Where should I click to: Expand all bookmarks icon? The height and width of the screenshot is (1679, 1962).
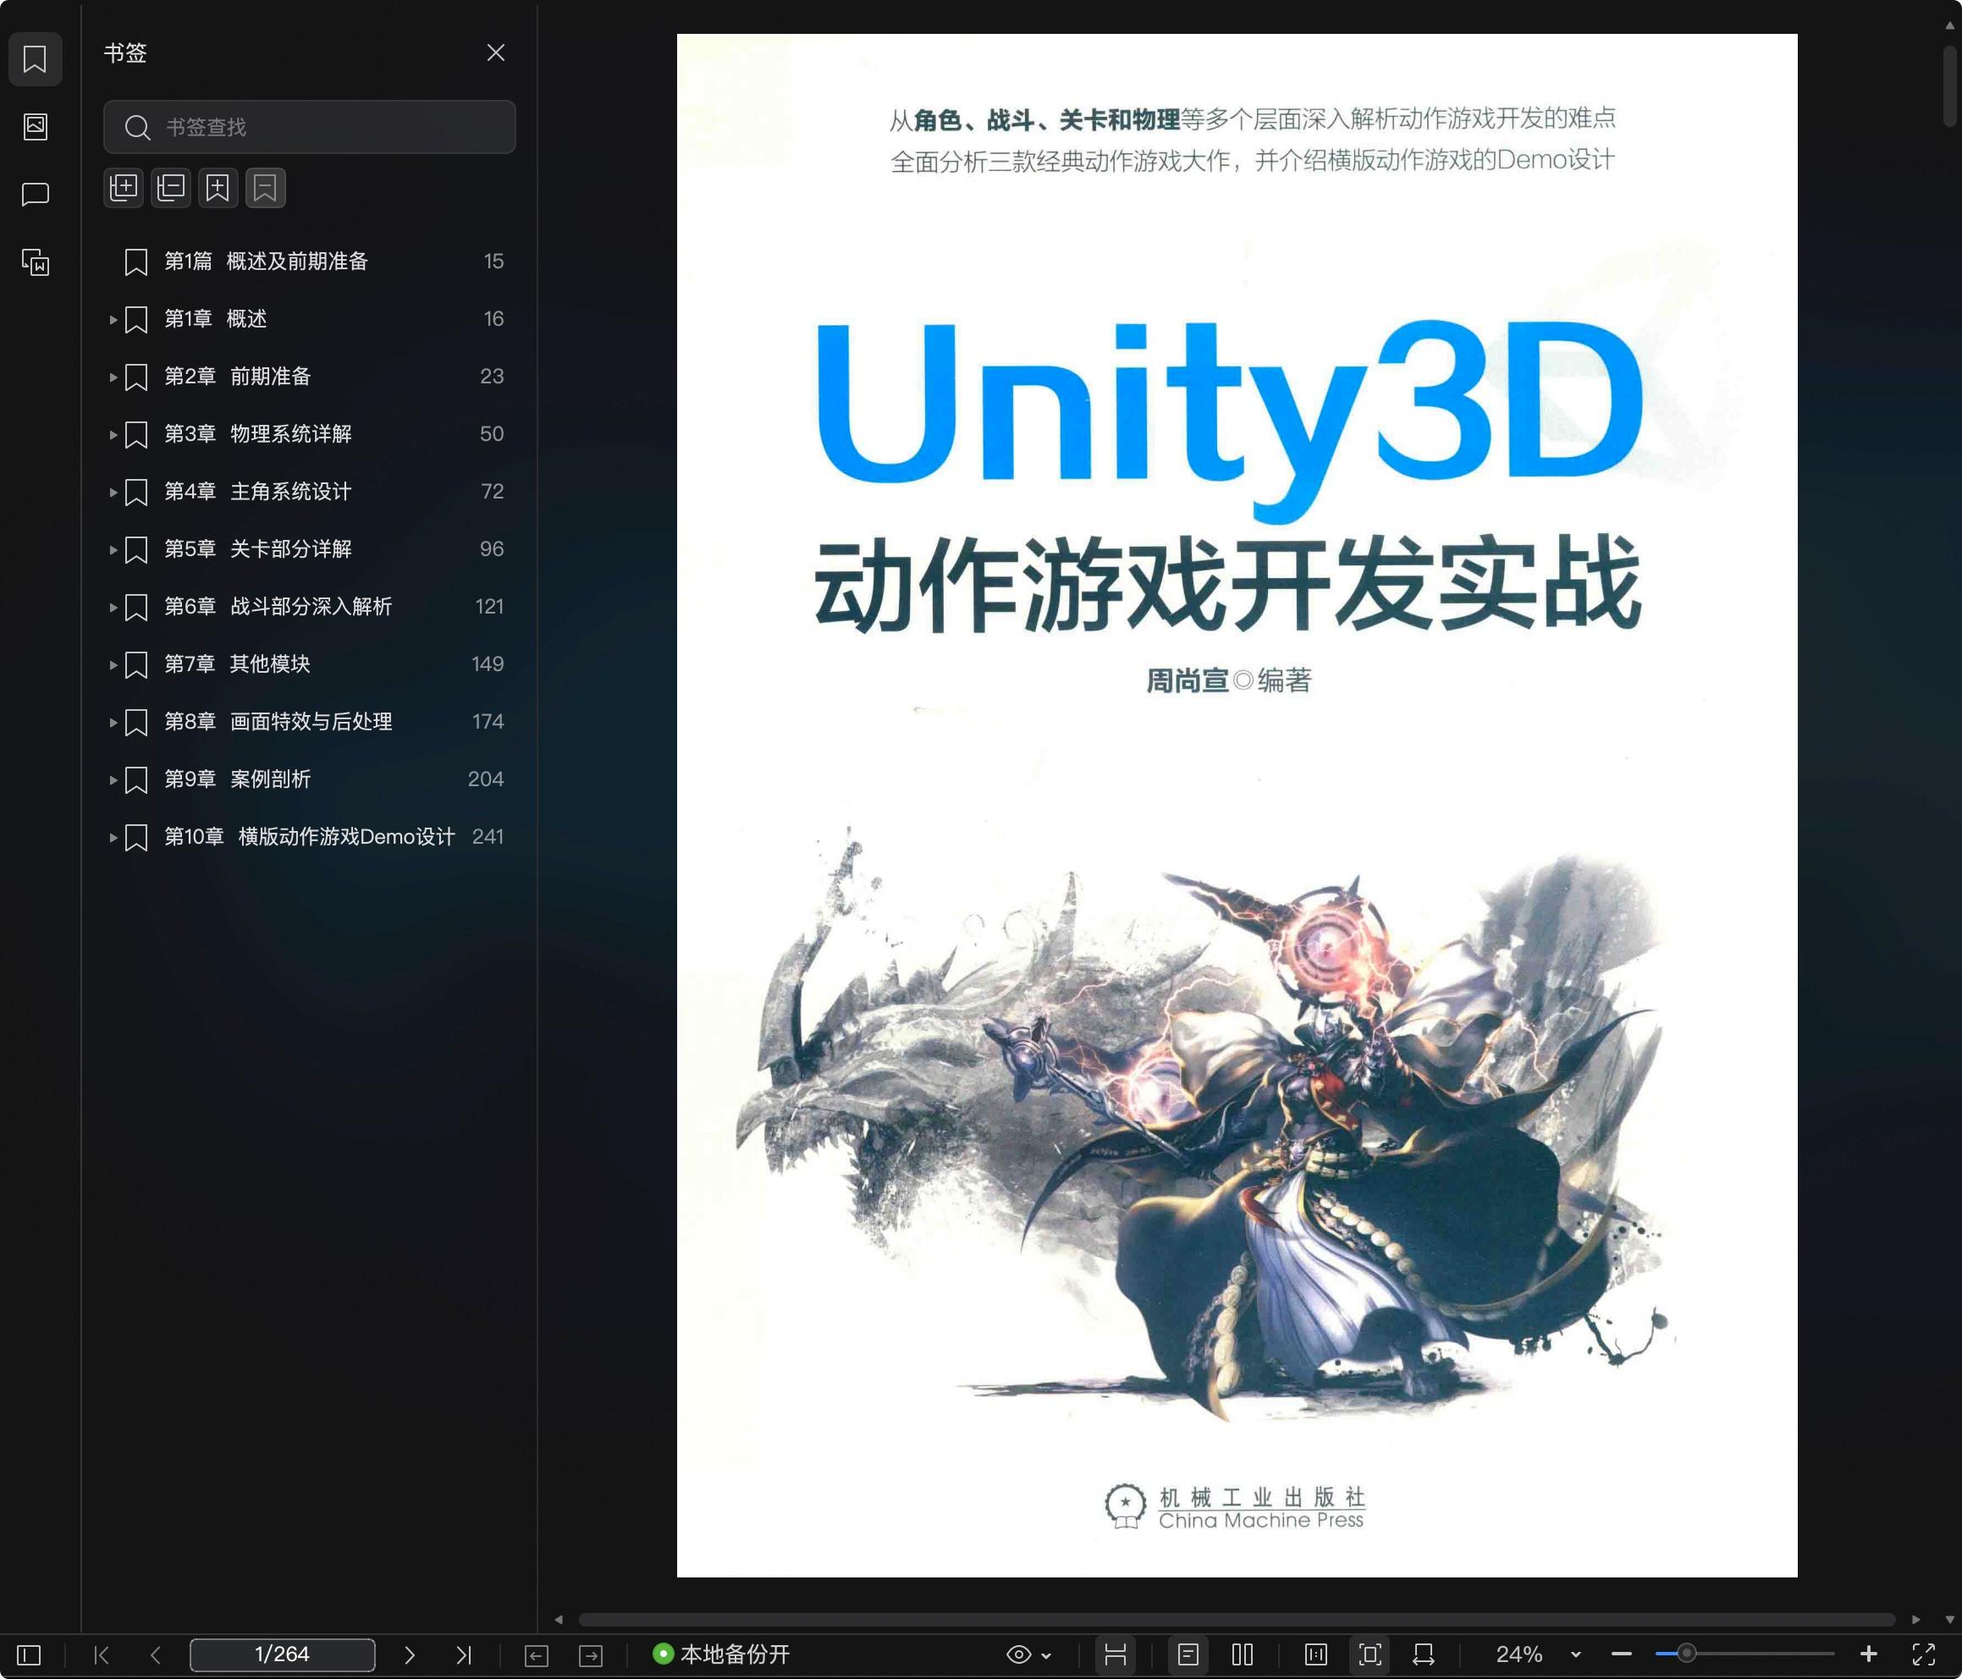[124, 188]
